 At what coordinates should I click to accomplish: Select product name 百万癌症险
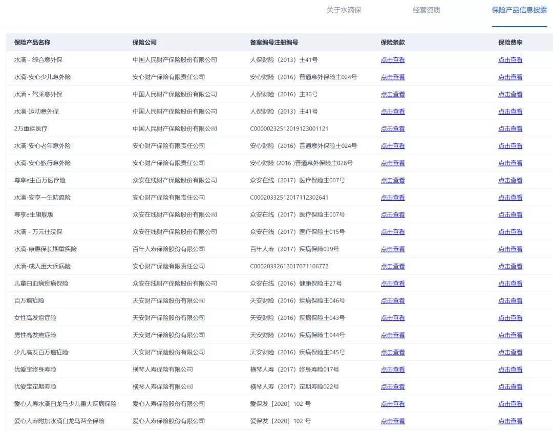tap(29, 301)
